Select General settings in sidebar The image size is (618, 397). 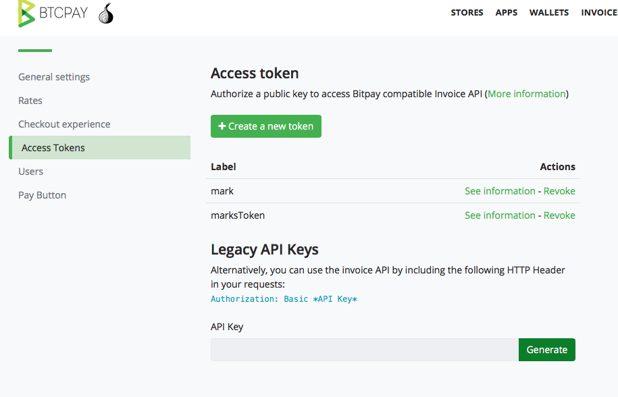(x=54, y=77)
